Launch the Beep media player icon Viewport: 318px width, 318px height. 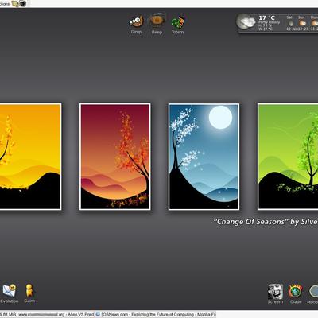(x=157, y=21)
